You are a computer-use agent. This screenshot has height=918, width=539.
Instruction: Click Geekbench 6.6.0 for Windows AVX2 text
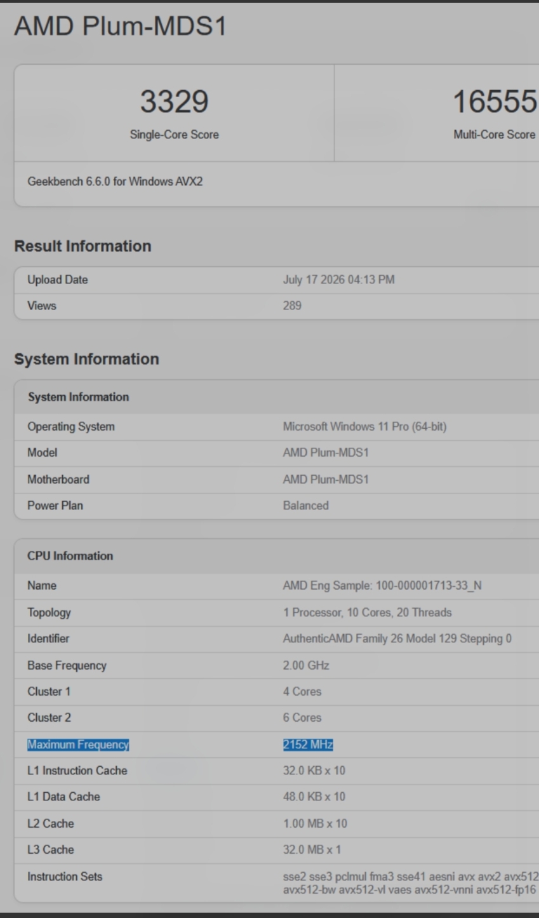(x=115, y=182)
